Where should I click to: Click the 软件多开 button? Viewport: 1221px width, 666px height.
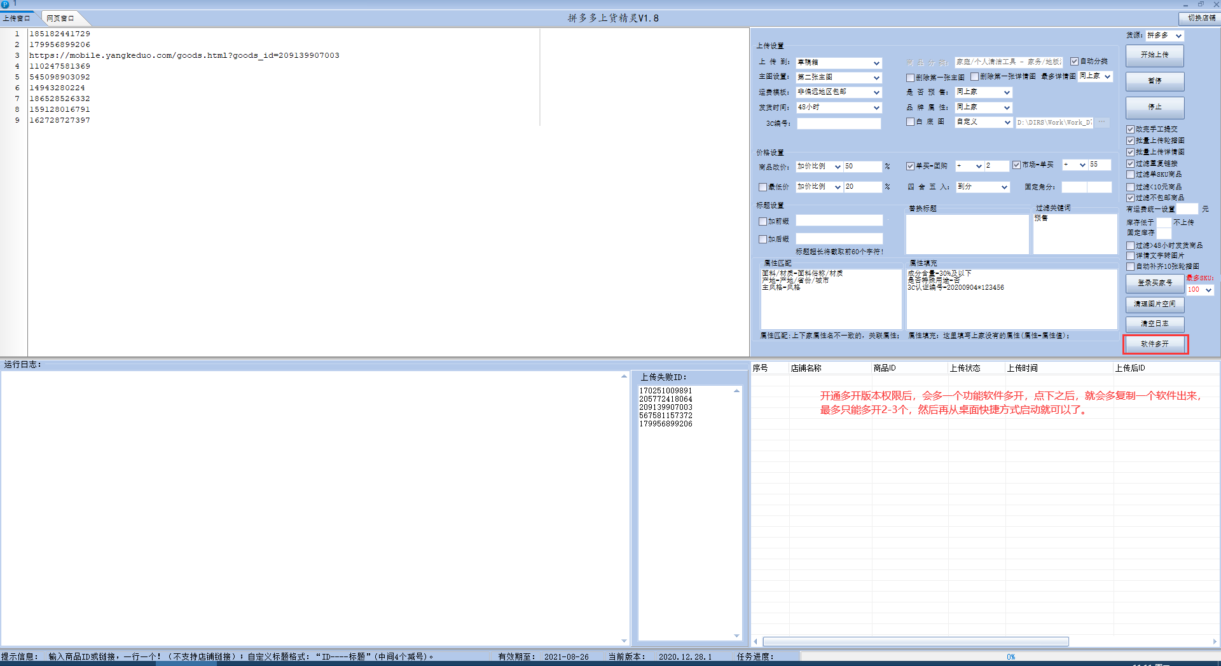1155,344
